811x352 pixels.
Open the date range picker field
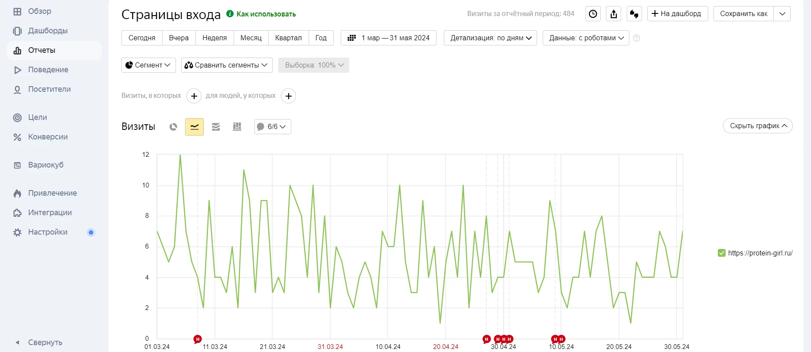pyautogui.click(x=388, y=38)
